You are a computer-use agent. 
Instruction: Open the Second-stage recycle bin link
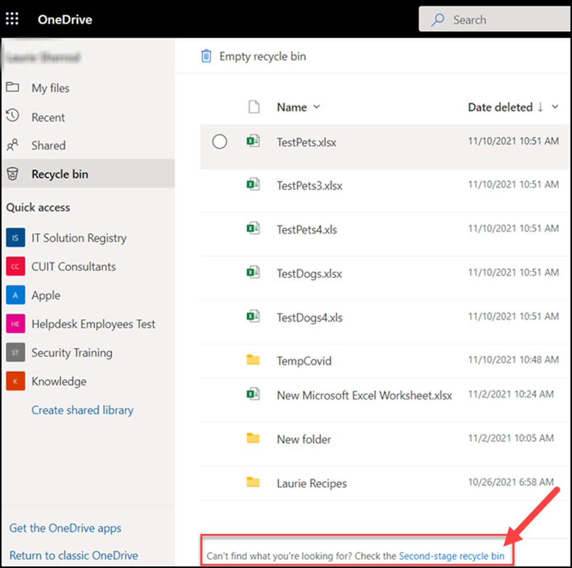451,556
